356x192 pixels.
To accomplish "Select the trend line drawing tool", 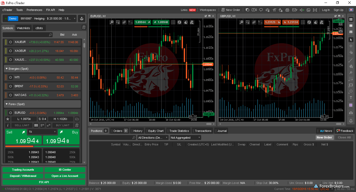I will 351,60.
